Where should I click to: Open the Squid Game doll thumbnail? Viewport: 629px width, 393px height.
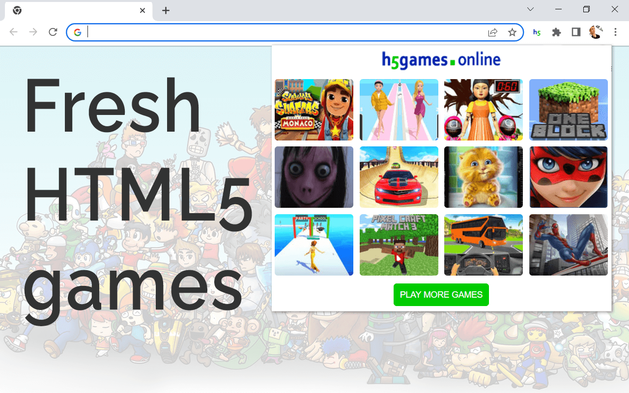click(x=484, y=110)
